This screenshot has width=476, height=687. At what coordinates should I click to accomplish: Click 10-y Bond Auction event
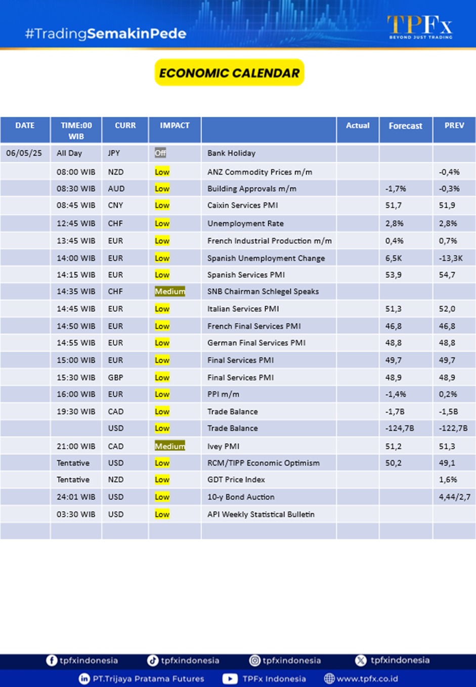click(241, 497)
